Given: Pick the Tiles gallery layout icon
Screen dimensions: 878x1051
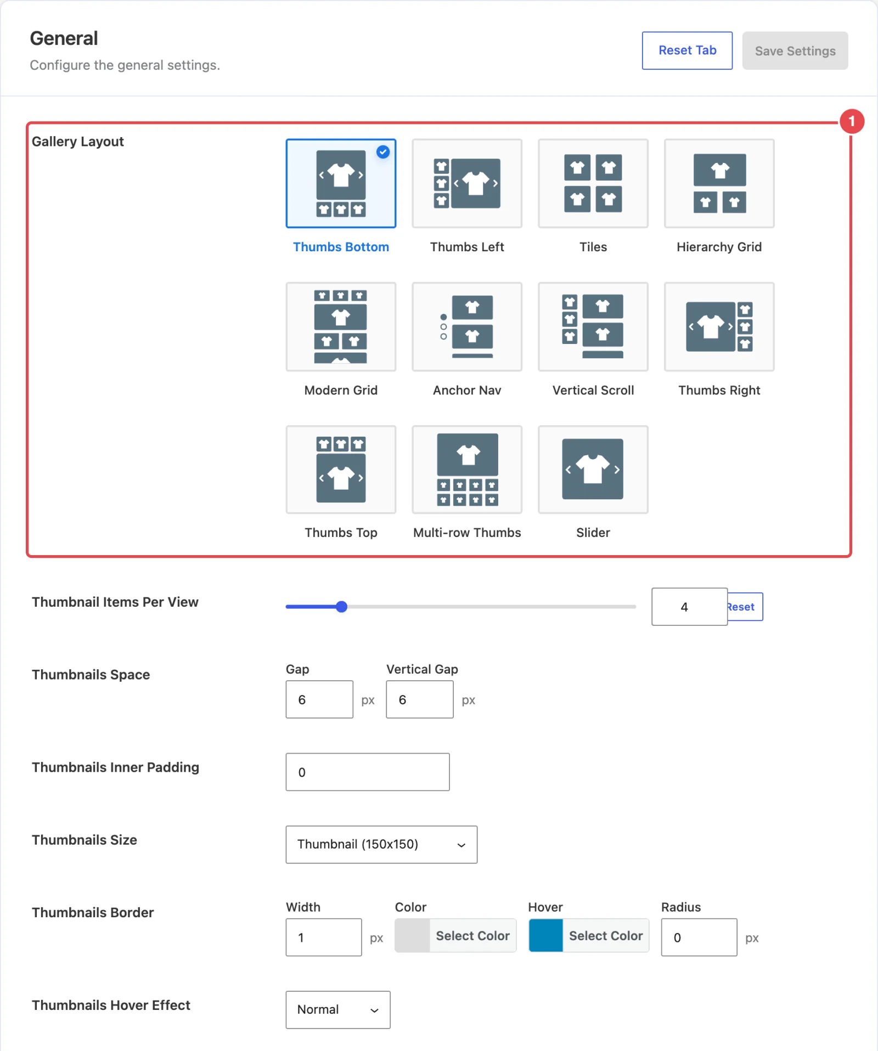Looking at the screenshot, I should 593,183.
